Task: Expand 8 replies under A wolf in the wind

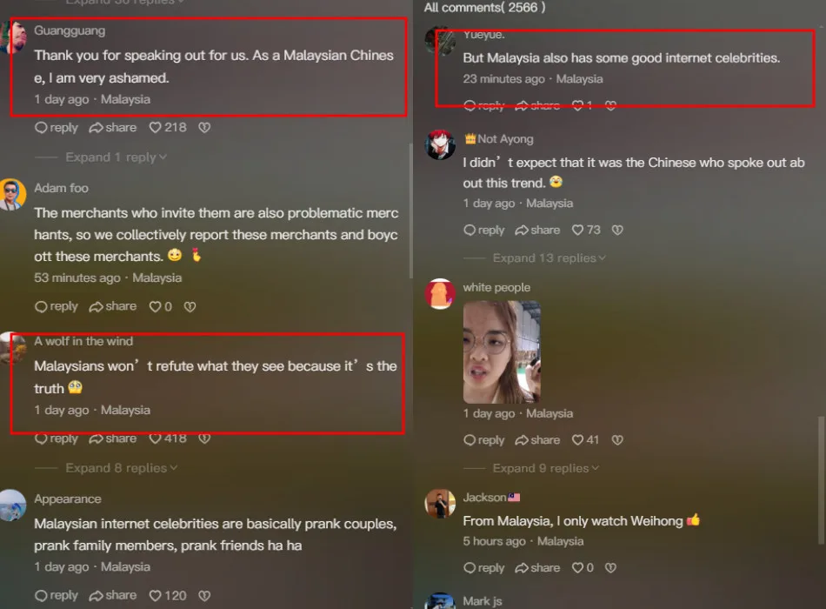Action: point(121,468)
